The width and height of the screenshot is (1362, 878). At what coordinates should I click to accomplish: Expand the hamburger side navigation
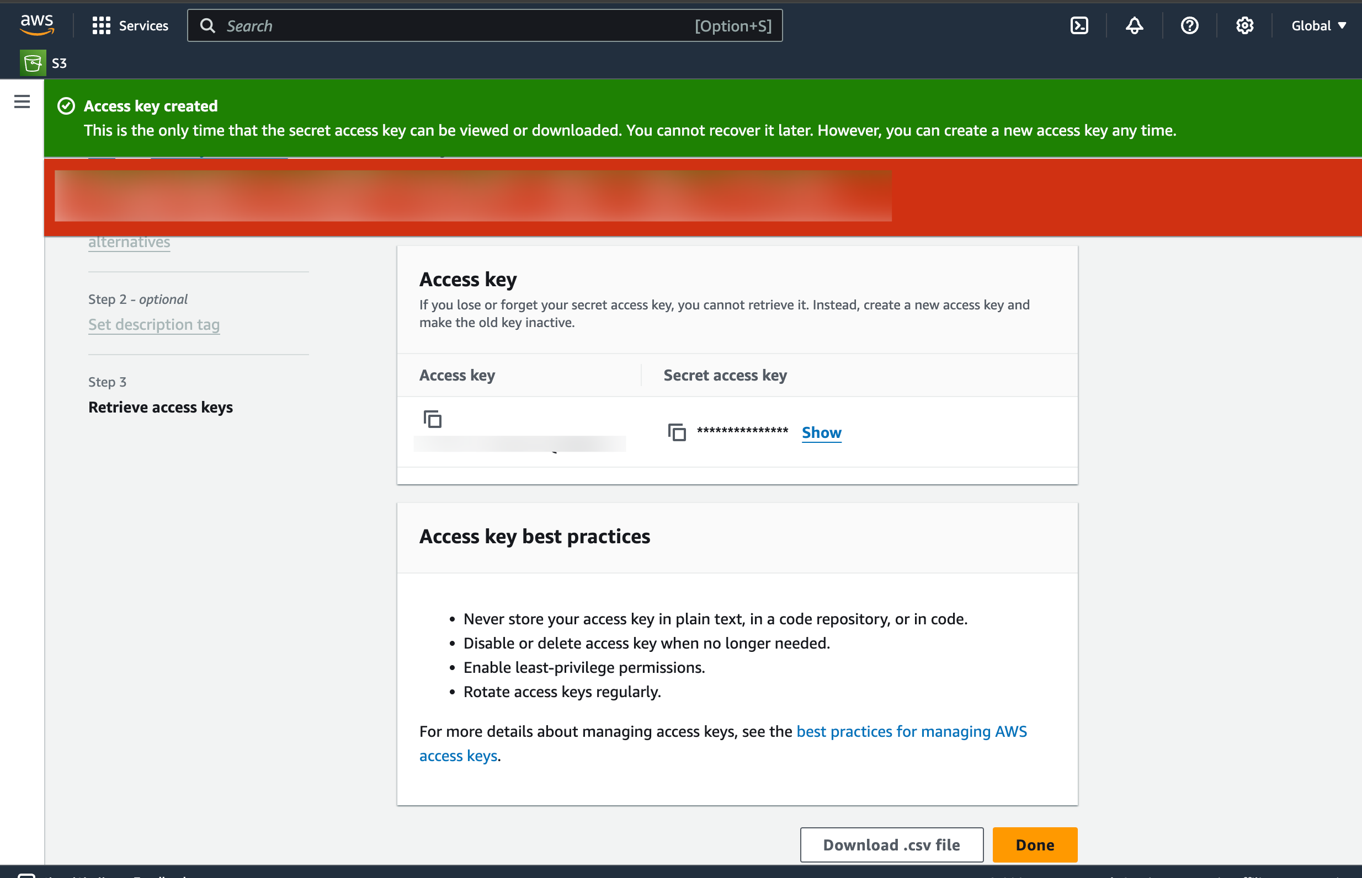coord(22,101)
